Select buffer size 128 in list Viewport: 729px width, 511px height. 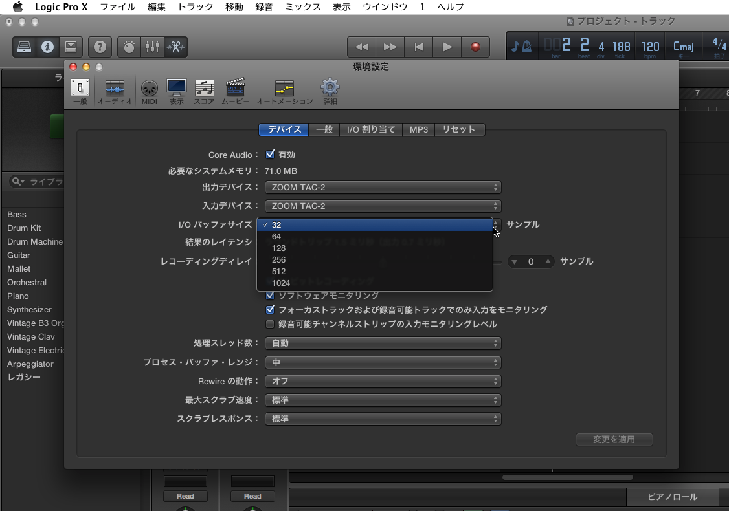pyautogui.click(x=375, y=248)
